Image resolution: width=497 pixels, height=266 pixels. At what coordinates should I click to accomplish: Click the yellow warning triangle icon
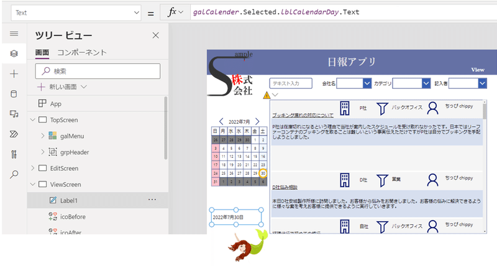[267, 95]
